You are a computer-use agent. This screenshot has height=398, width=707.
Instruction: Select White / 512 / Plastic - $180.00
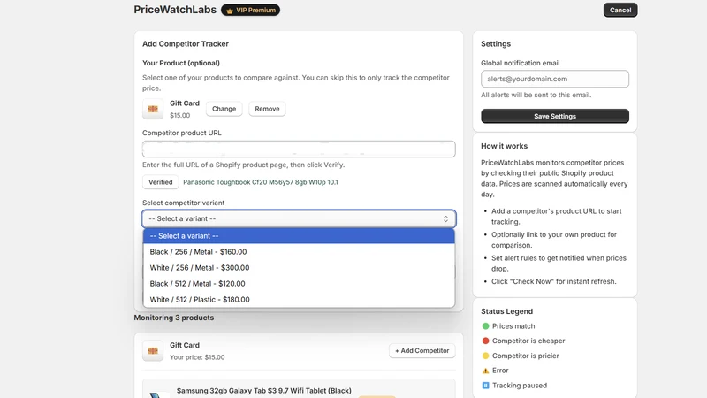(x=299, y=299)
